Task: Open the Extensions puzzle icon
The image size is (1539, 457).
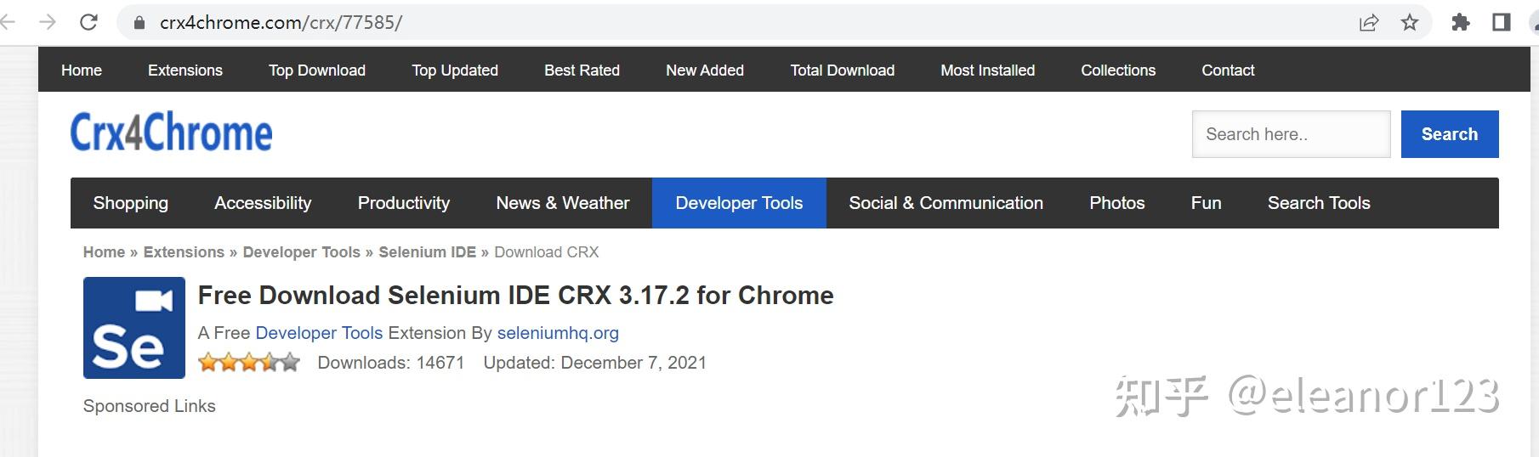Action: click(1460, 23)
